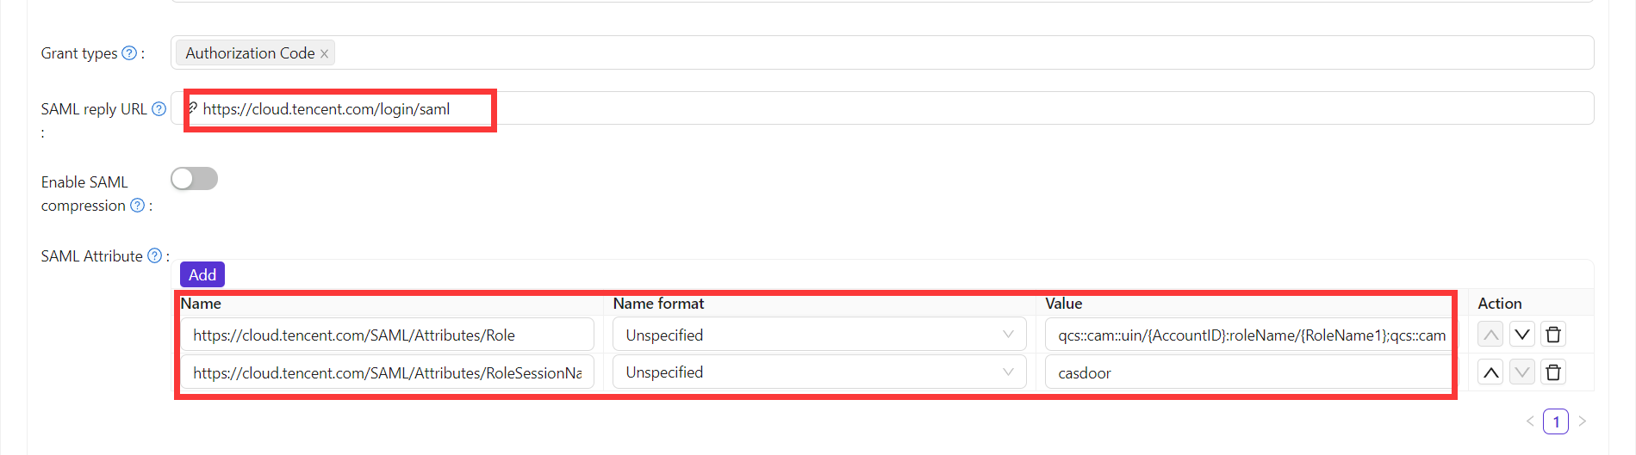Click the SAML compression help icon
Viewport: 1636px width, 455px height.
pyautogui.click(x=137, y=206)
